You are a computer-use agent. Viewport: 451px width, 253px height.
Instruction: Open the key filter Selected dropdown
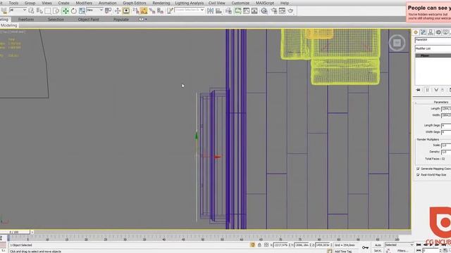(400, 245)
